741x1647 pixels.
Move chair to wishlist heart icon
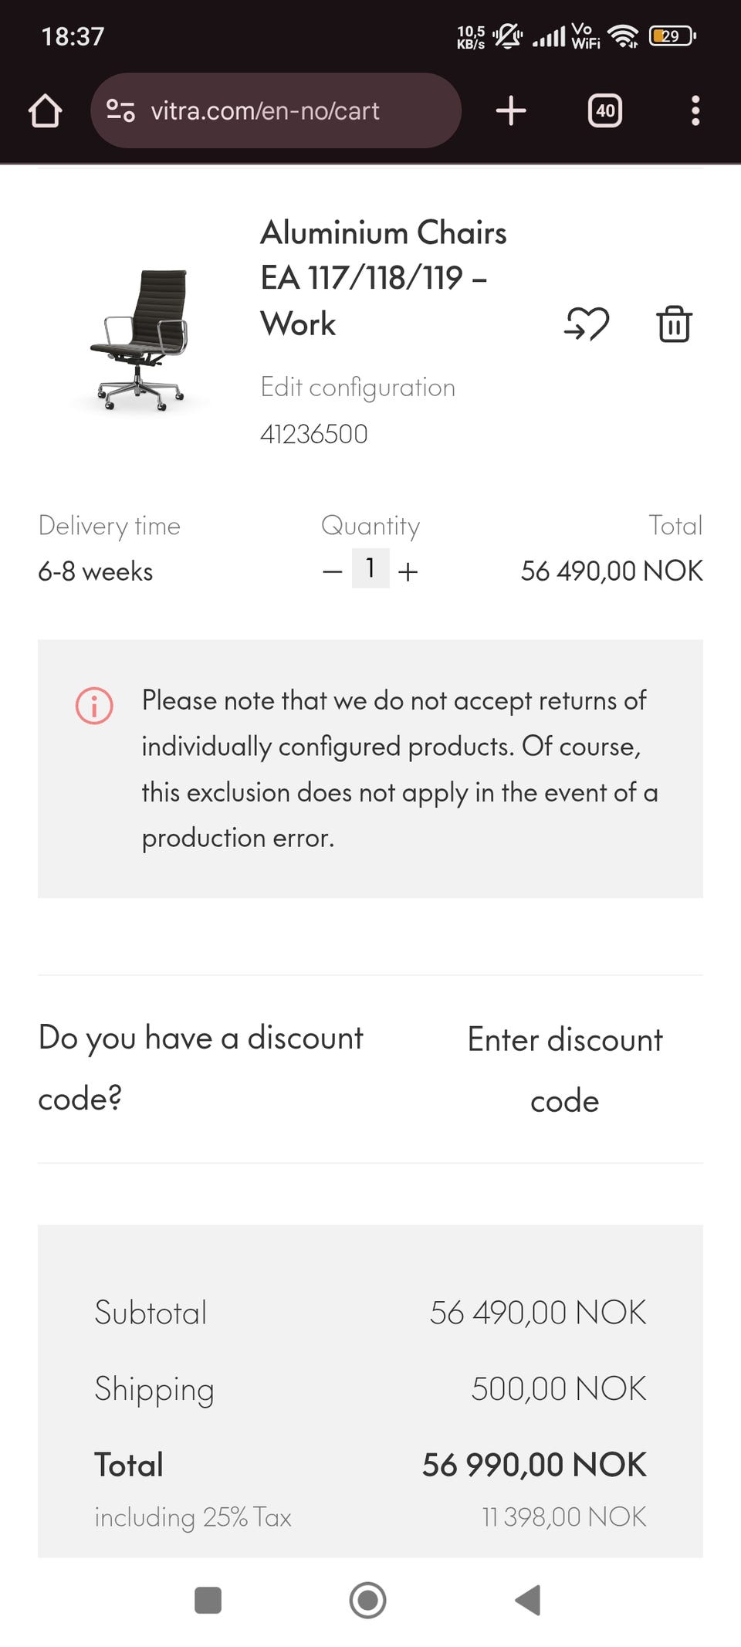[587, 324]
